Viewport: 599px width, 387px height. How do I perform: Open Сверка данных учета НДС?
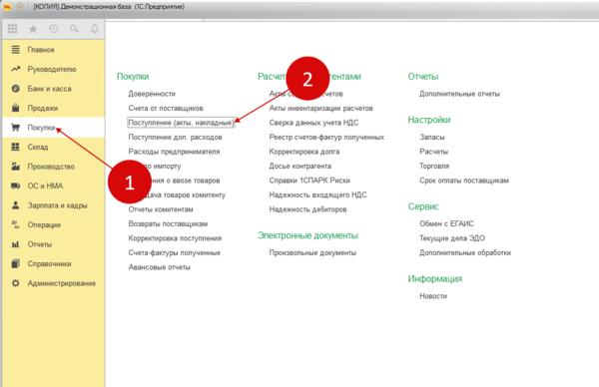(313, 123)
